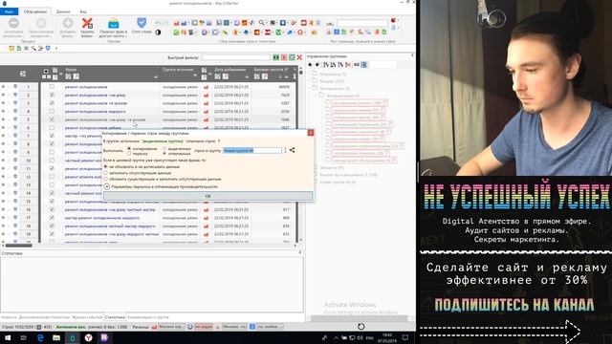Click the ENG language indicator in tray
Screen dimensions: 612x344
pos(370,338)
